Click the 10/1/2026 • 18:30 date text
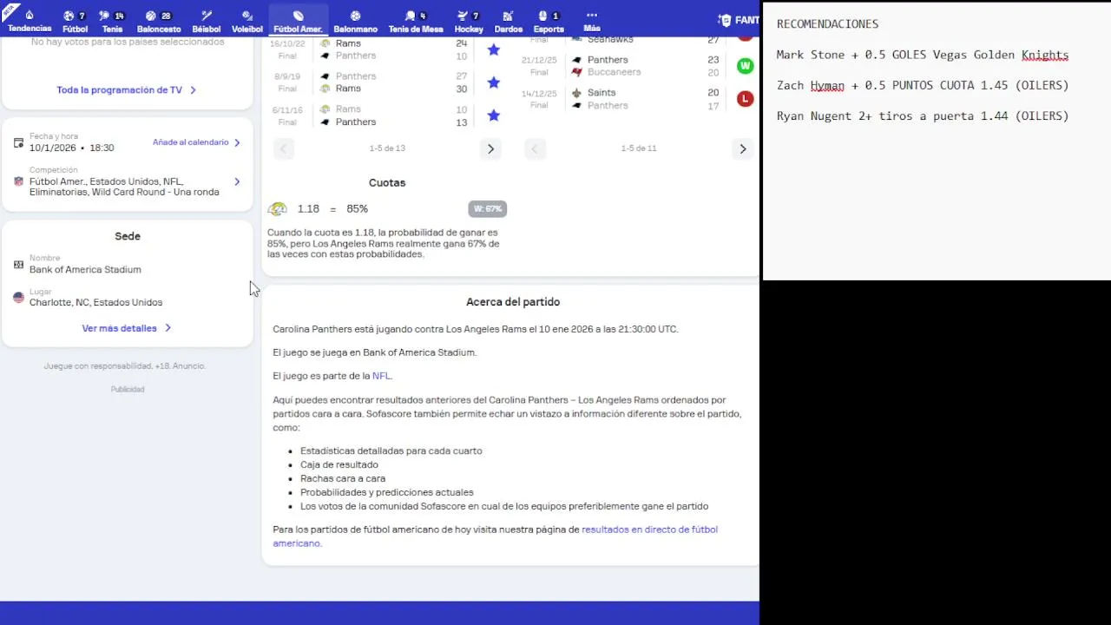1111x625 pixels. click(72, 148)
